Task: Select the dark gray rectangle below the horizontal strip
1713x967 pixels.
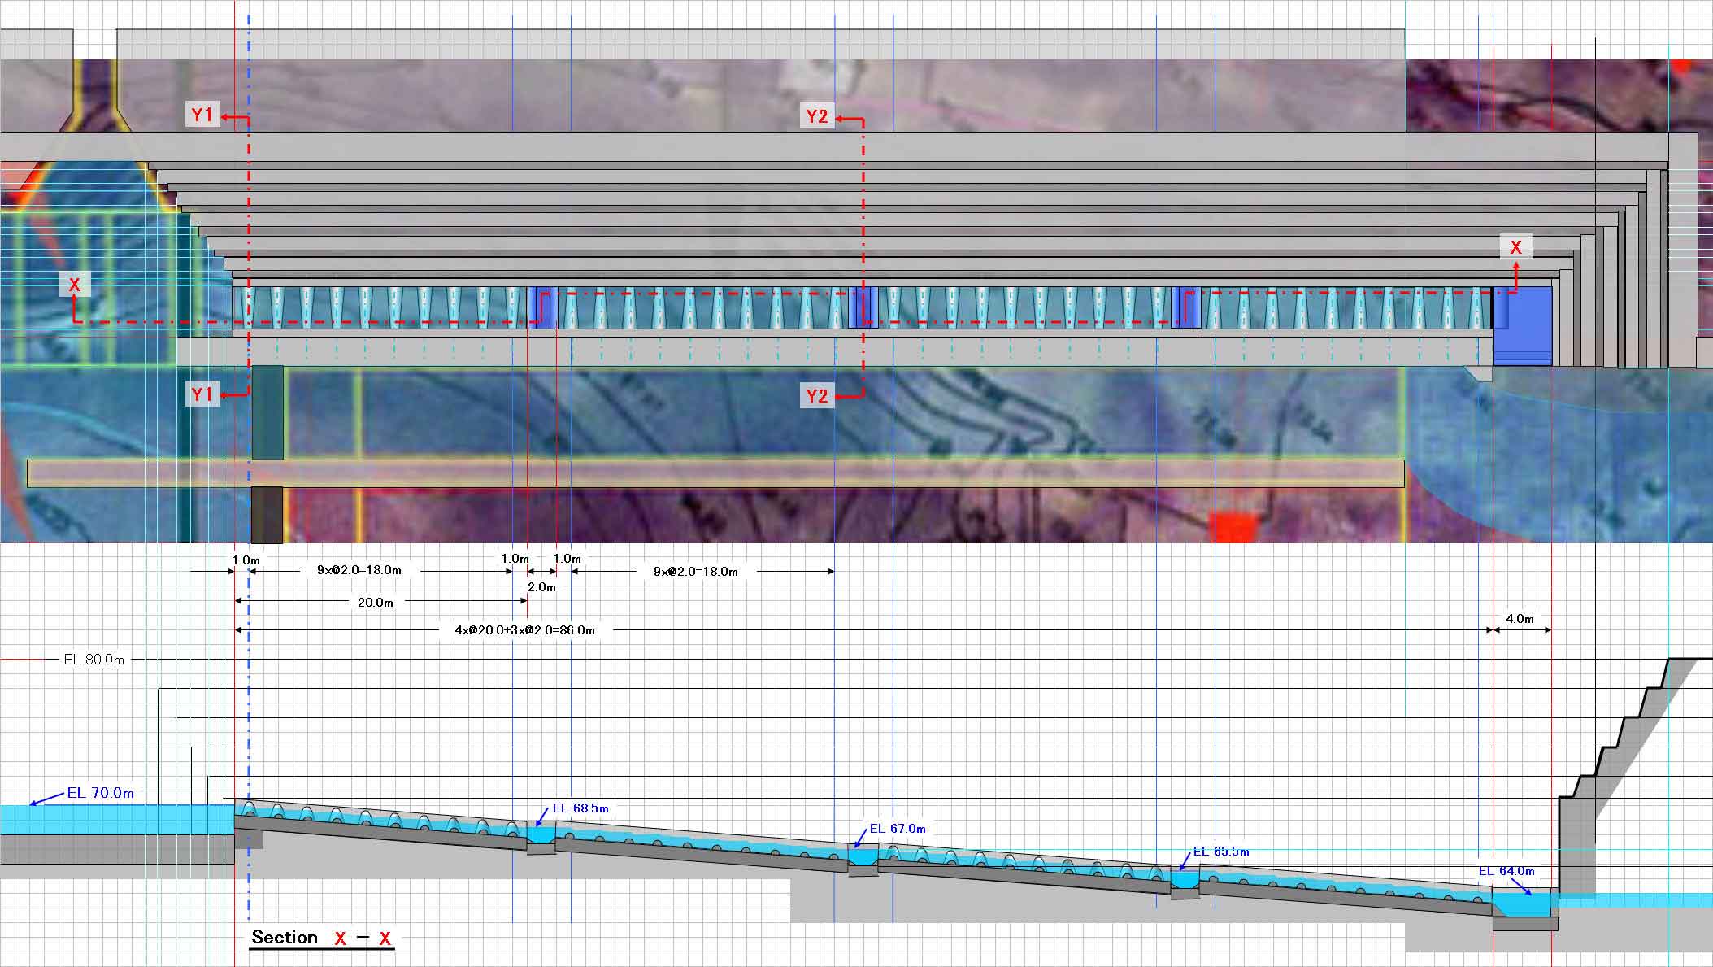Action: point(267,515)
